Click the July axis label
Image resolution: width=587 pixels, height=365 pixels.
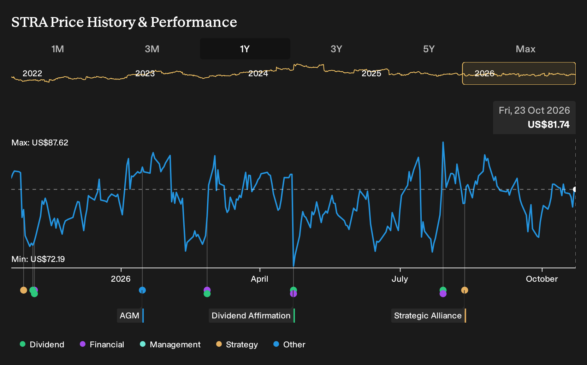400,279
